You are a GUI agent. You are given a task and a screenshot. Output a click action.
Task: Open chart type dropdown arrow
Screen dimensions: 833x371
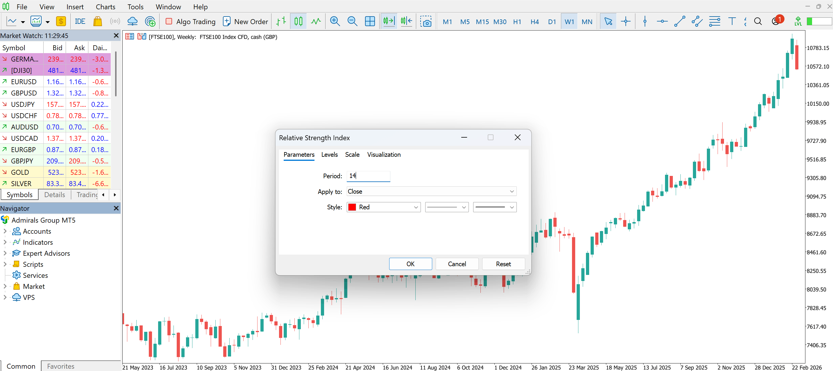click(23, 22)
